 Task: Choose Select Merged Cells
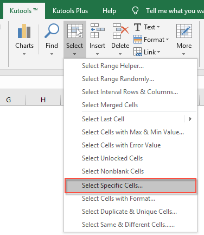(130, 105)
